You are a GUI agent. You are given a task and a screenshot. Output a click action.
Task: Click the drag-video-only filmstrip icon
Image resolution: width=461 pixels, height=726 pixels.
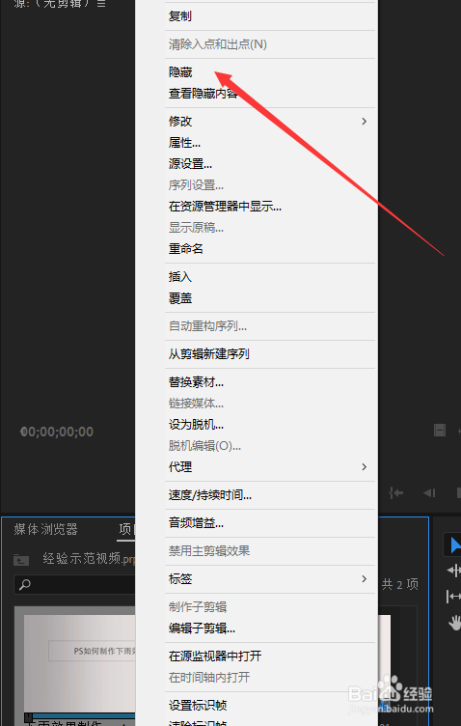pyautogui.click(x=440, y=431)
